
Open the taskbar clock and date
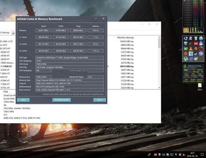click(192, 155)
